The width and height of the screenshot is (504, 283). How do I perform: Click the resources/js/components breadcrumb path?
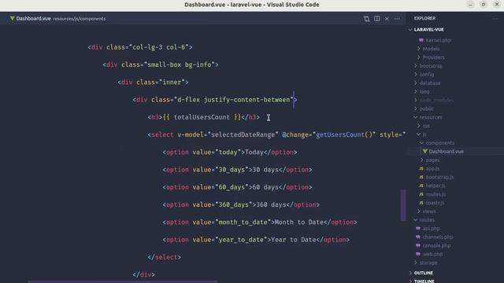(80, 19)
